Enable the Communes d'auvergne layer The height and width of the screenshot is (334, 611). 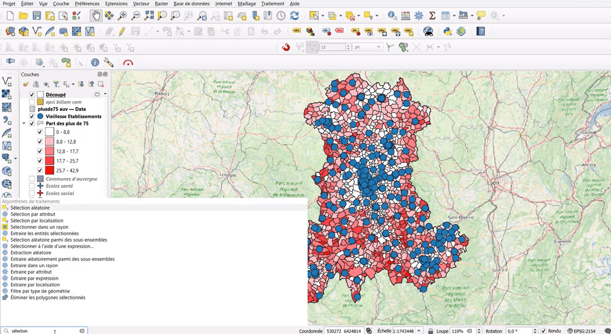(x=32, y=179)
